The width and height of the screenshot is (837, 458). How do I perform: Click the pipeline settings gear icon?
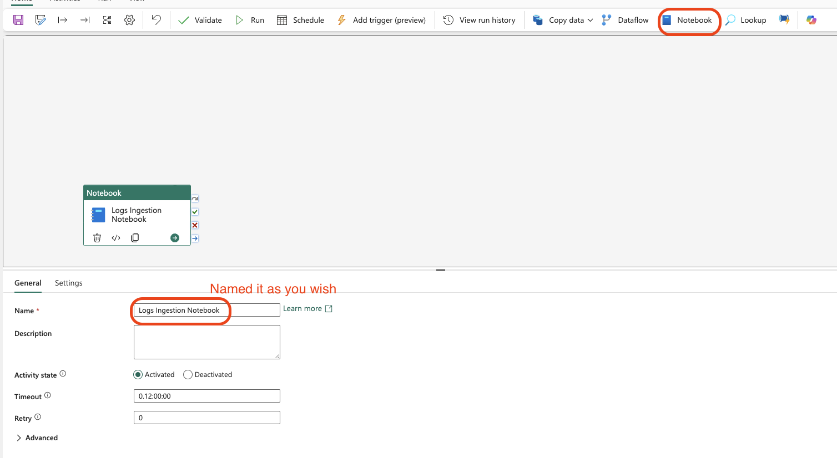pos(129,20)
